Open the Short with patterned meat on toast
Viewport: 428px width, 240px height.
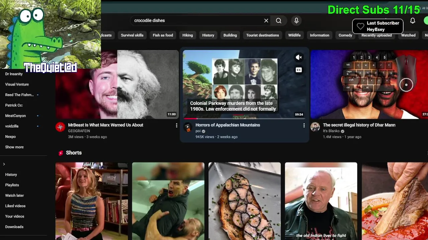244,201
